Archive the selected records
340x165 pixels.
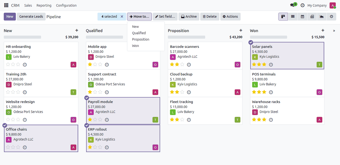[189, 16]
